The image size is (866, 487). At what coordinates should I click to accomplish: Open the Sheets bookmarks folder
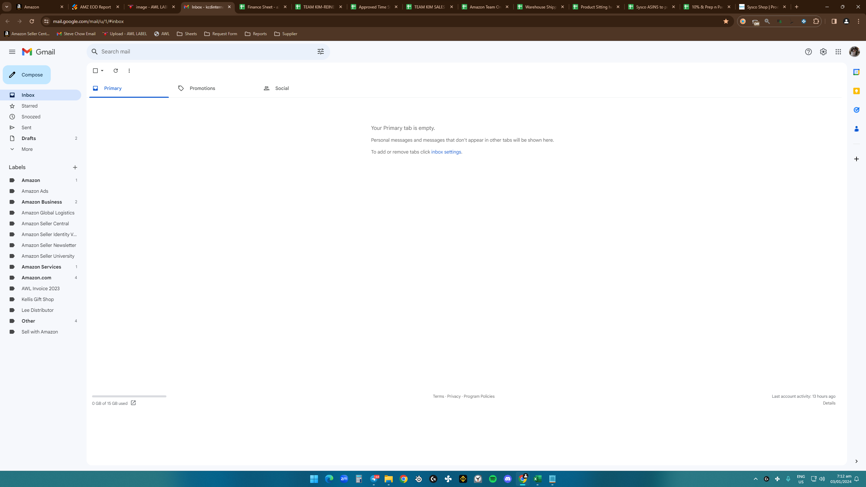(x=187, y=34)
